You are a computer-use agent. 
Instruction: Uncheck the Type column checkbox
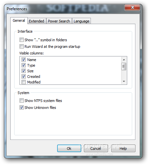[x=23, y=65]
